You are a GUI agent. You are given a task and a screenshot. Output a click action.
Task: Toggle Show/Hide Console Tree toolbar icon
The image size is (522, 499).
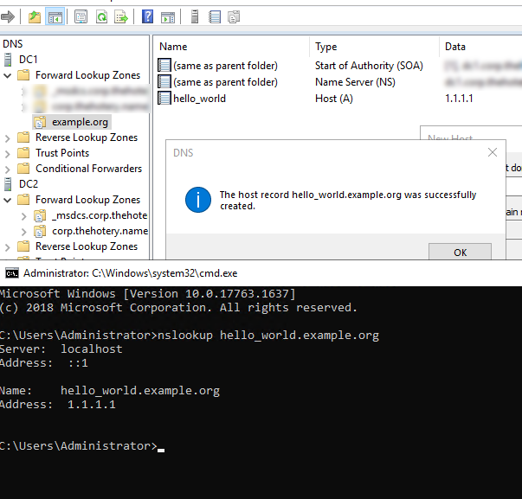point(55,16)
